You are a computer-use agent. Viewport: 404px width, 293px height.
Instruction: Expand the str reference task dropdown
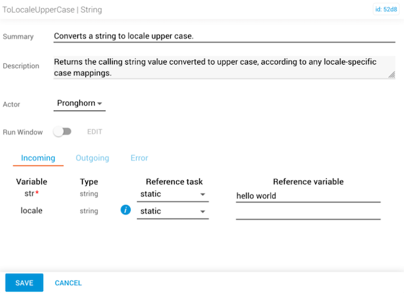[173, 194]
